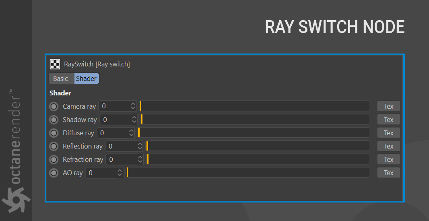Click the Tex button for Refraction ray

tap(388, 159)
